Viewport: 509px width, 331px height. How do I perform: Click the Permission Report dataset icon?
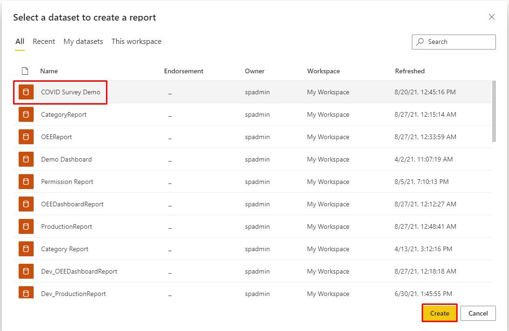(26, 182)
